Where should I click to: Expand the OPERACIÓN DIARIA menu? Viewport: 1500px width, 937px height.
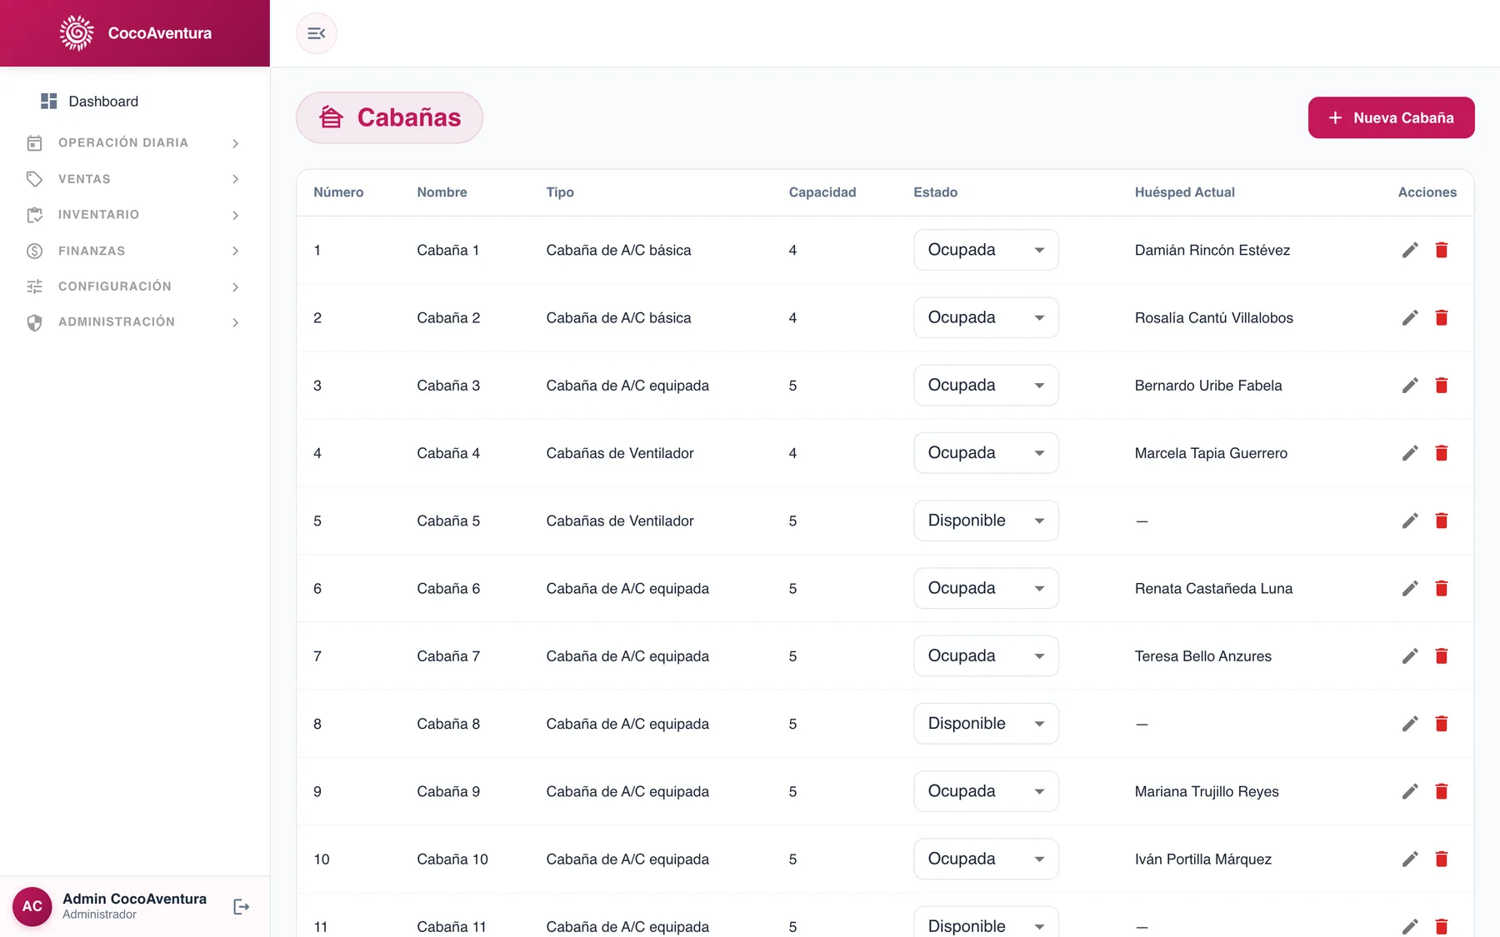(x=135, y=143)
